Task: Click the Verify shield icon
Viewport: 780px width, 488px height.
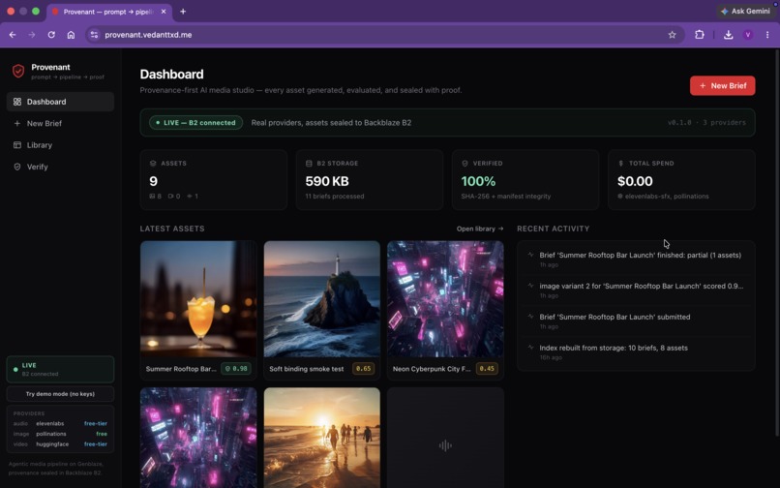Action: pyautogui.click(x=17, y=167)
